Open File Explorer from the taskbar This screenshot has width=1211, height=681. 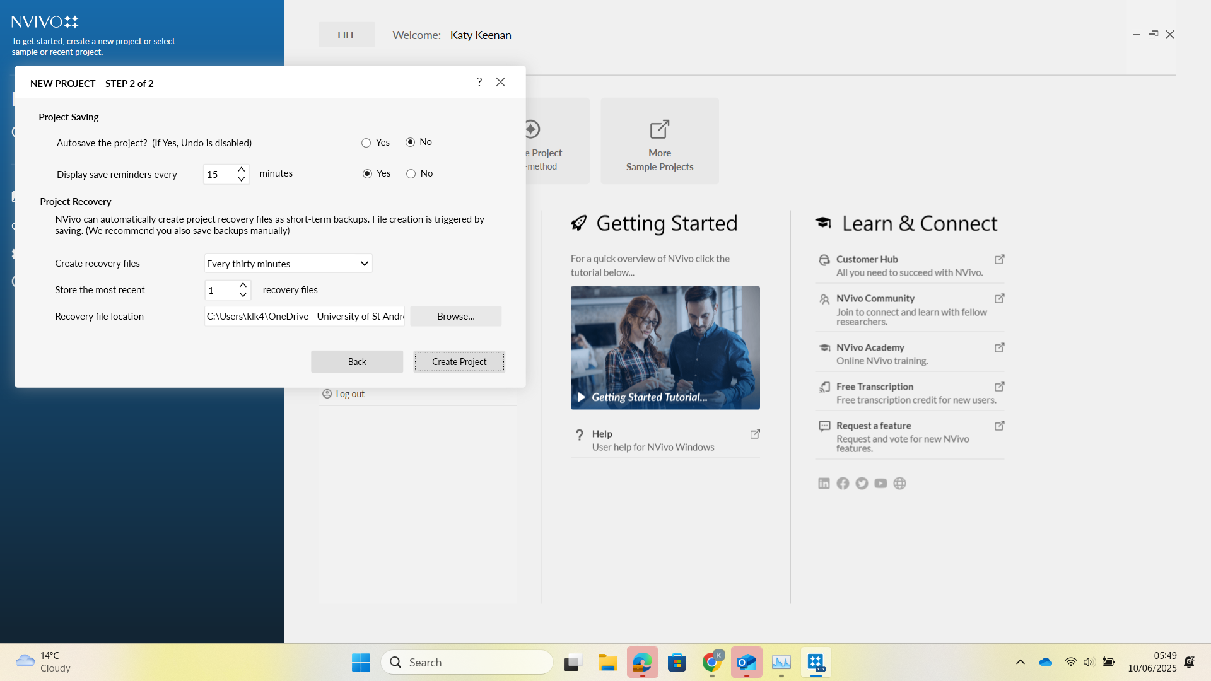(x=607, y=663)
